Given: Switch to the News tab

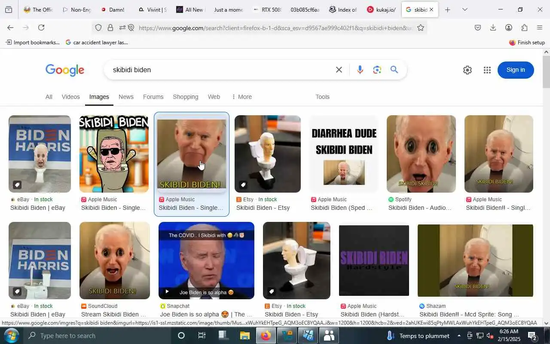Looking at the screenshot, I should pos(126,97).
